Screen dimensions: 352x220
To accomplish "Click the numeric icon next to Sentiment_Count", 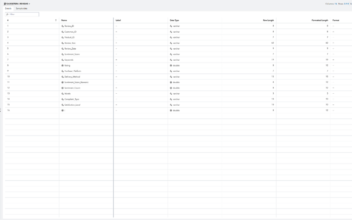I will 62,88.
